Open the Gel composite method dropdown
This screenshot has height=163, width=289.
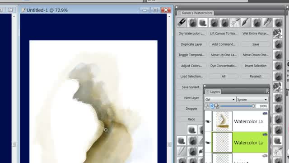220,100
